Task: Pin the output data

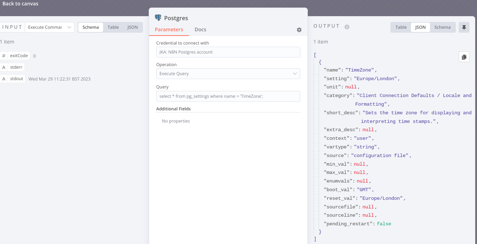Action: 464,27
